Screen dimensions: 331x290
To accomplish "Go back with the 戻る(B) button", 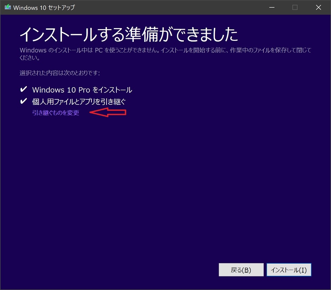I will tap(241, 270).
